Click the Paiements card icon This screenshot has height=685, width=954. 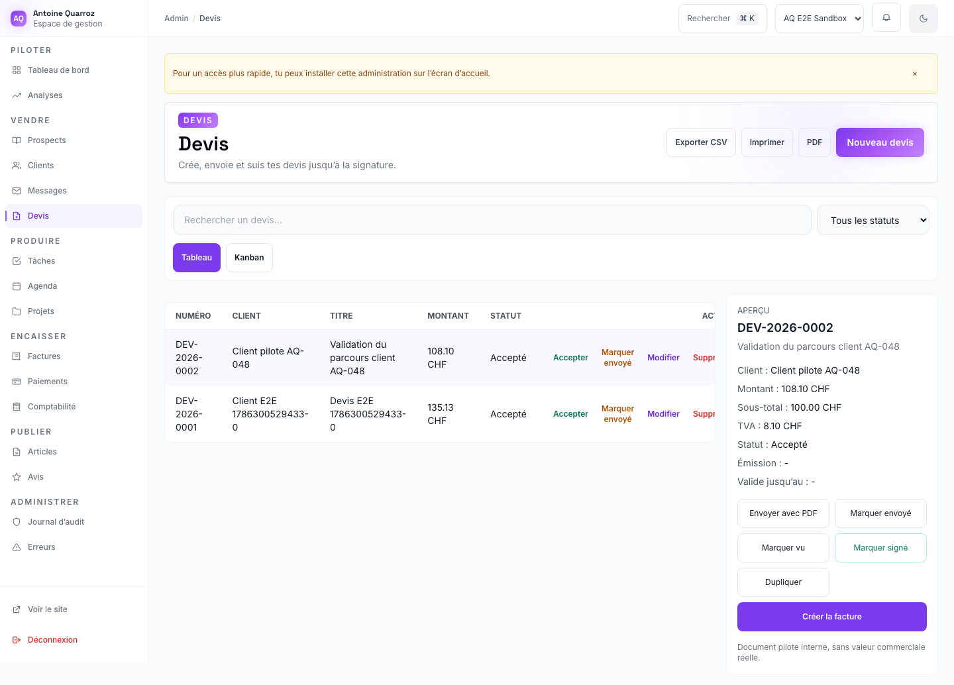[x=17, y=382]
